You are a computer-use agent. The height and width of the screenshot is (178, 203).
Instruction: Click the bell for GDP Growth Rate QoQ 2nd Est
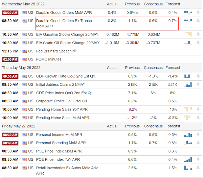[x=198, y=76]
